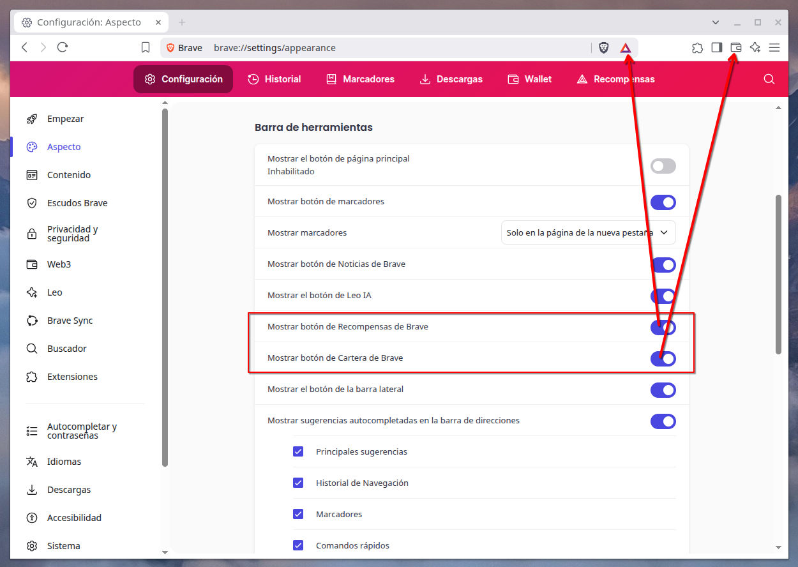Open Privacidad y seguridad settings
The width and height of the screenshot is (798, 567).
point(72,234)
